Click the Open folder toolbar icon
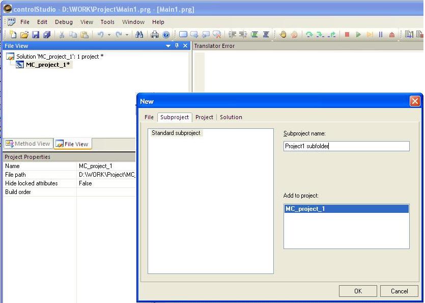425x303 pixels. tap(24, 35)
